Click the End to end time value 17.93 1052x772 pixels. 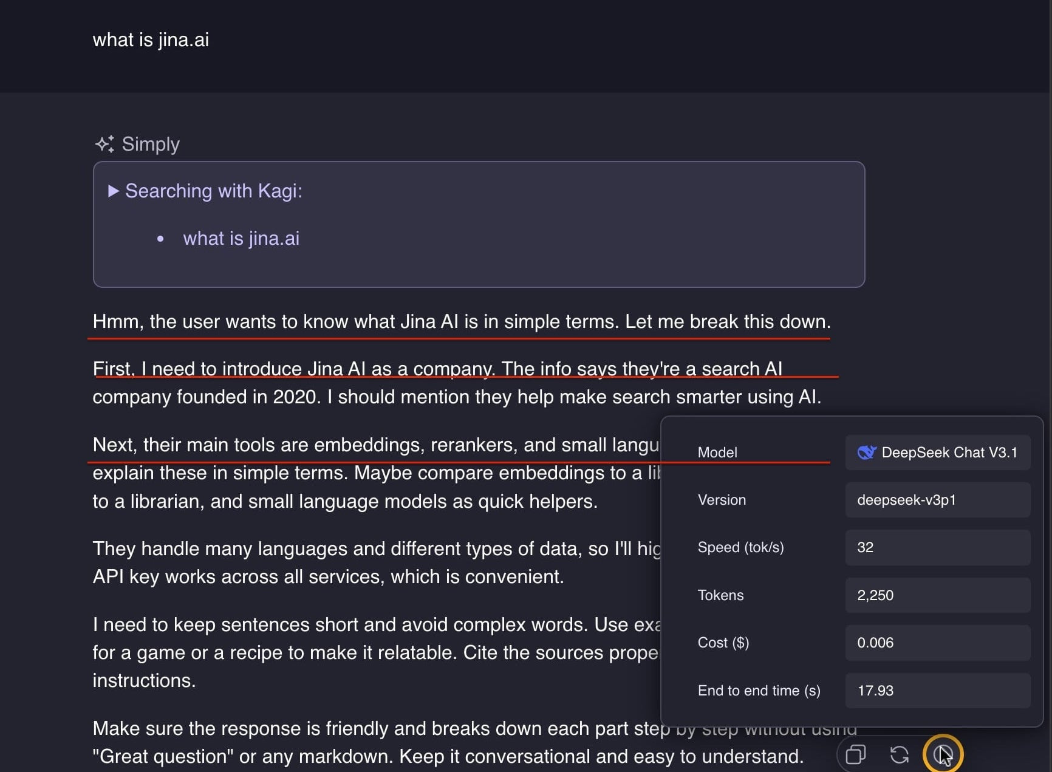click(875, 691)
